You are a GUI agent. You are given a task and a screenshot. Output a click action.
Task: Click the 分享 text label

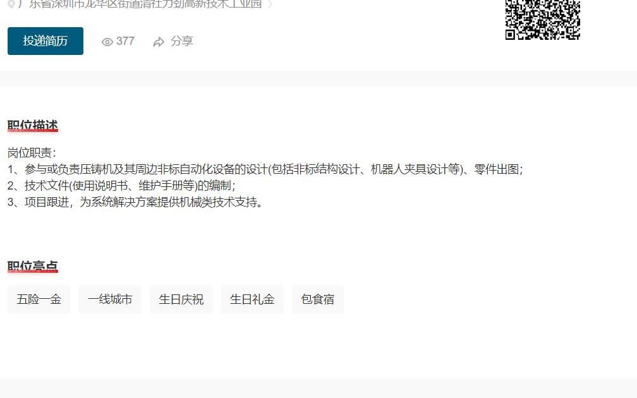pos(181,41)
